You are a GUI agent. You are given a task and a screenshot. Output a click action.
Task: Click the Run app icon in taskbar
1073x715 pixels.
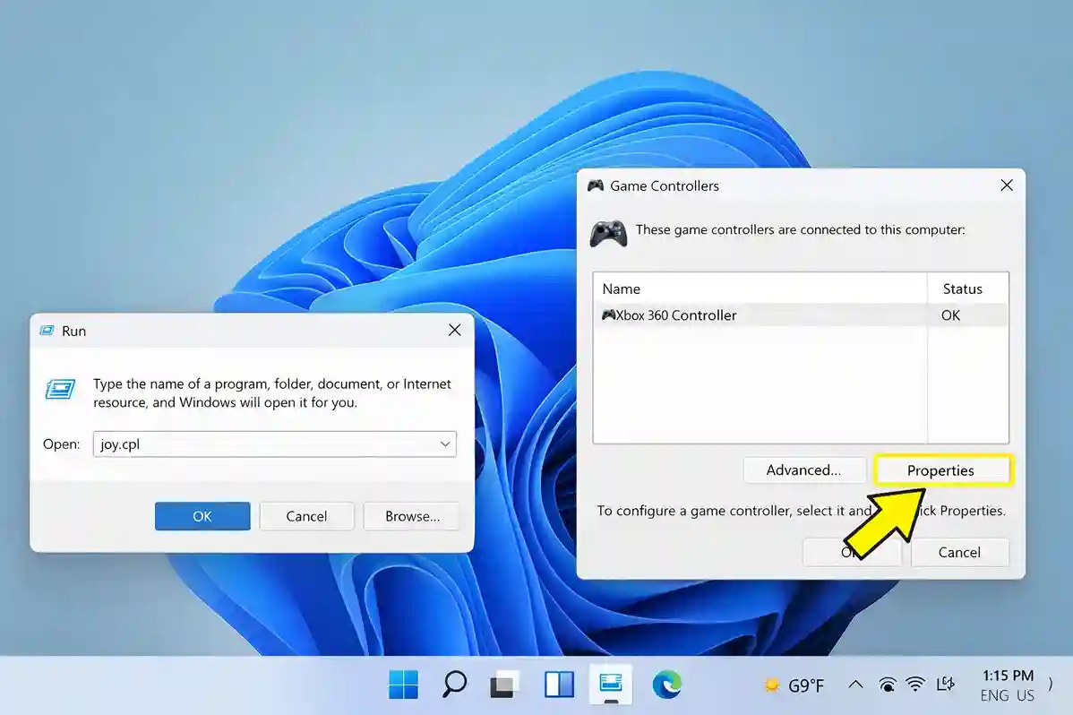point(612,685)
